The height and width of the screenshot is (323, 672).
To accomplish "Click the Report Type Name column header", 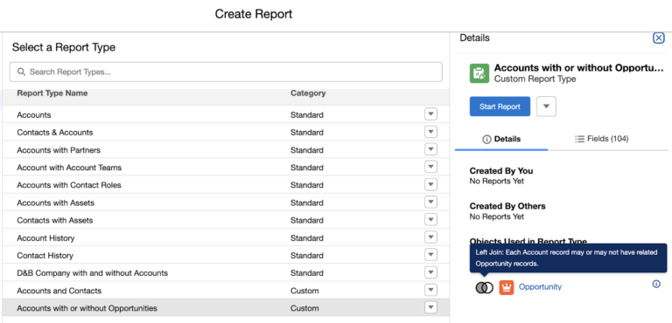I will [x=52, y=93].
